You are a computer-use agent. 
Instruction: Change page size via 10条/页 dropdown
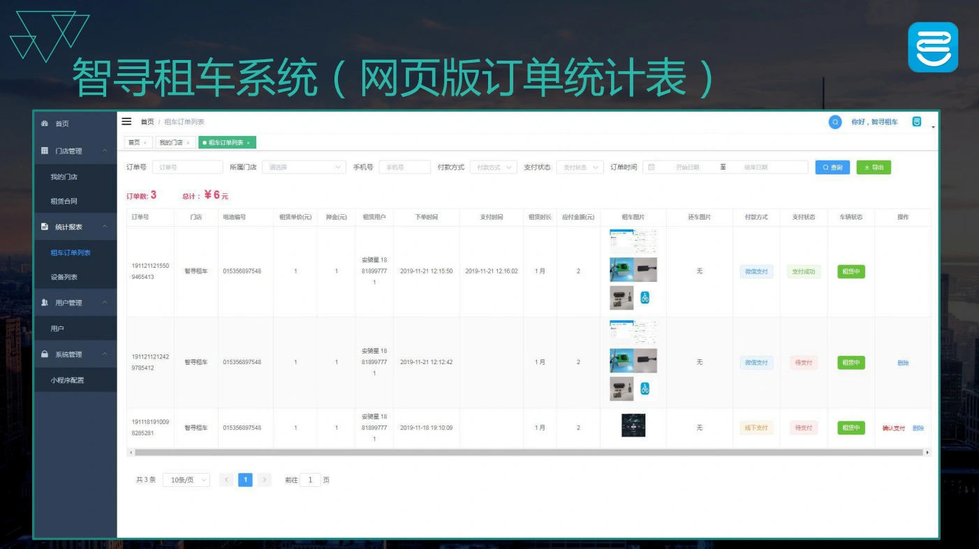(186, 480)
